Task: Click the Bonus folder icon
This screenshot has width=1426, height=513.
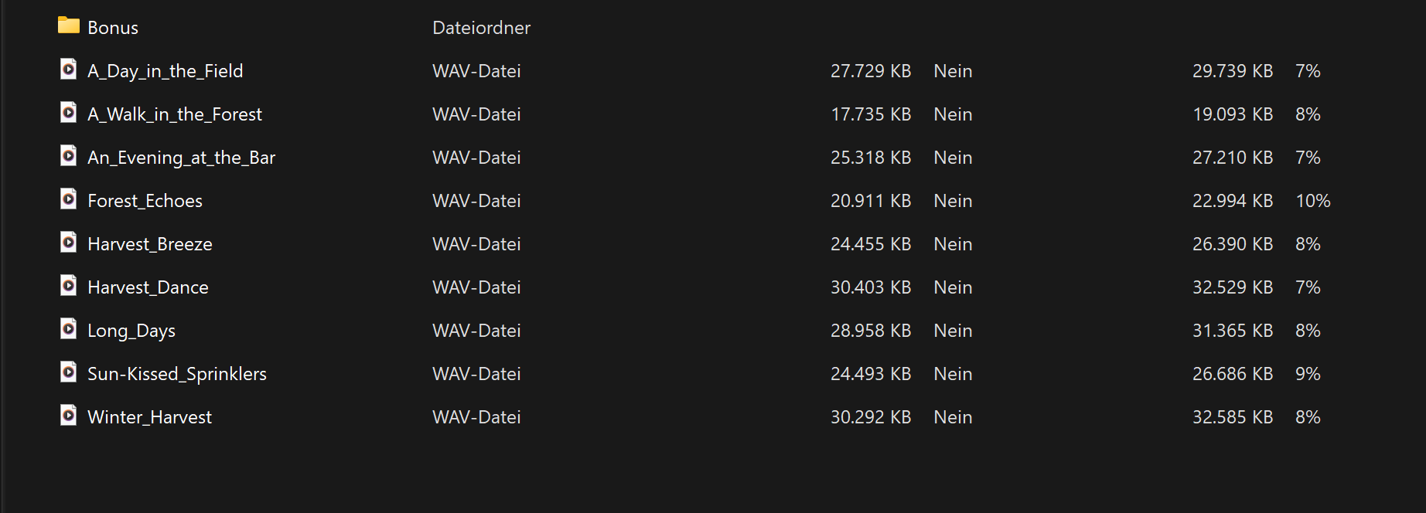Action: tap(69, 25)
